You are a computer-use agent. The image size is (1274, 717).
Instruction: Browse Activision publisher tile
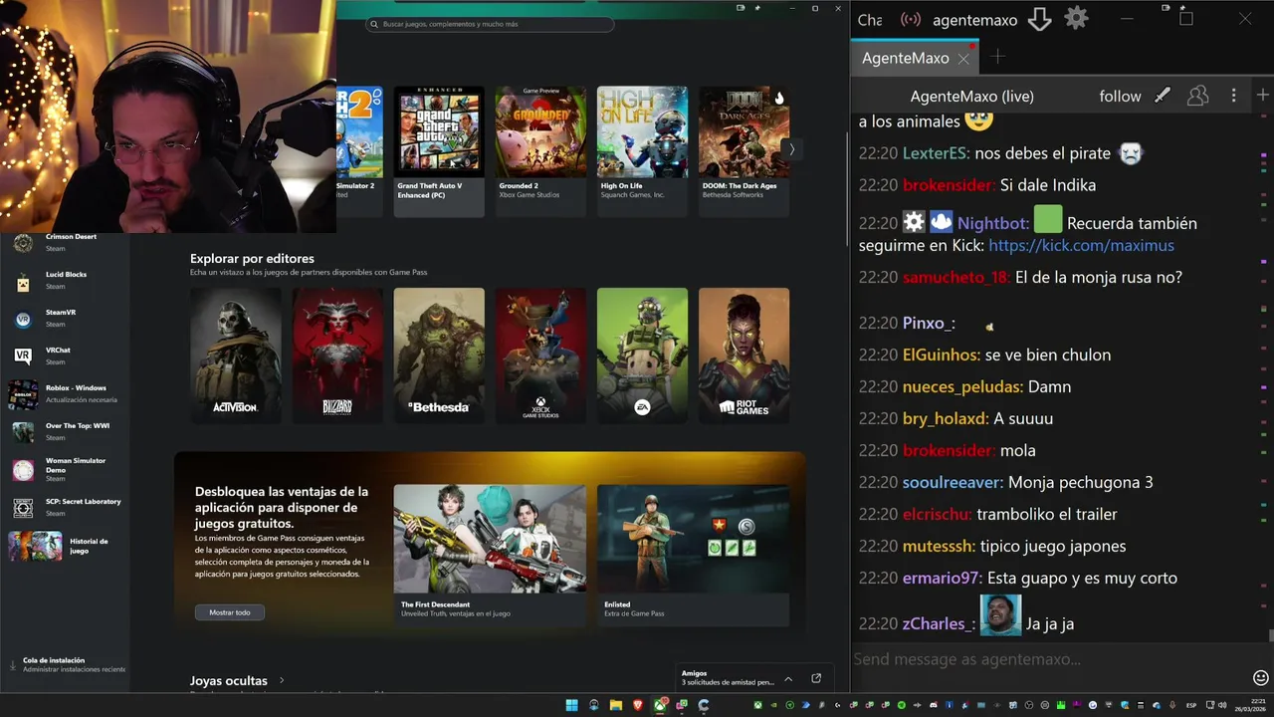236,356
